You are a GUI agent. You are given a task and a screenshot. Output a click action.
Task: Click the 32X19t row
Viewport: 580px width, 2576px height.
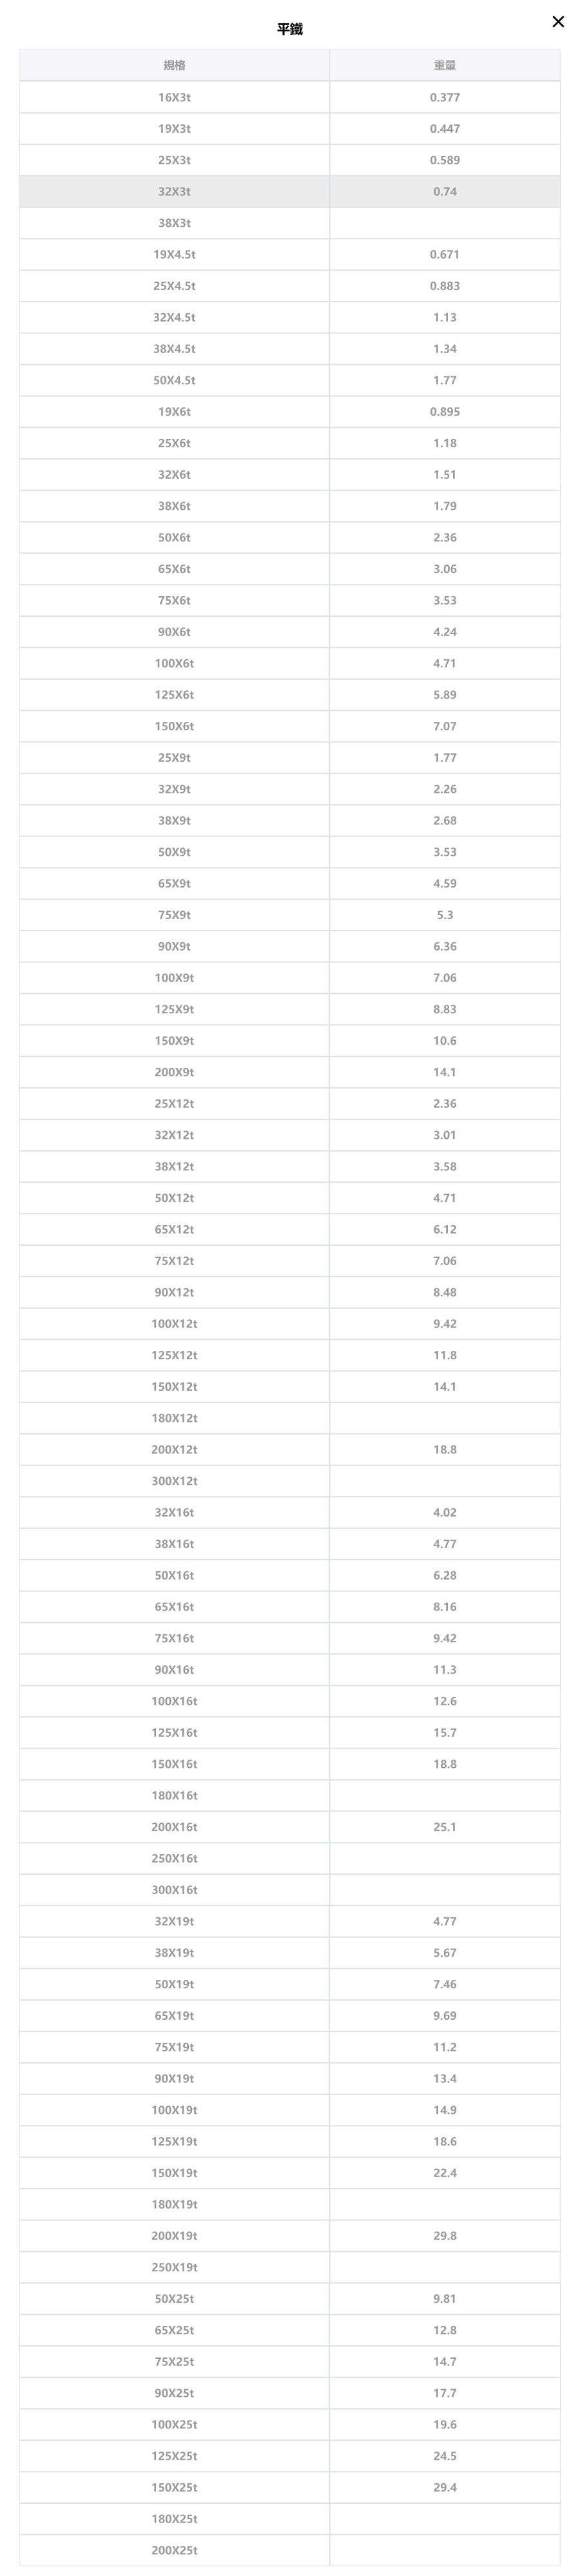click(290, 1921)
